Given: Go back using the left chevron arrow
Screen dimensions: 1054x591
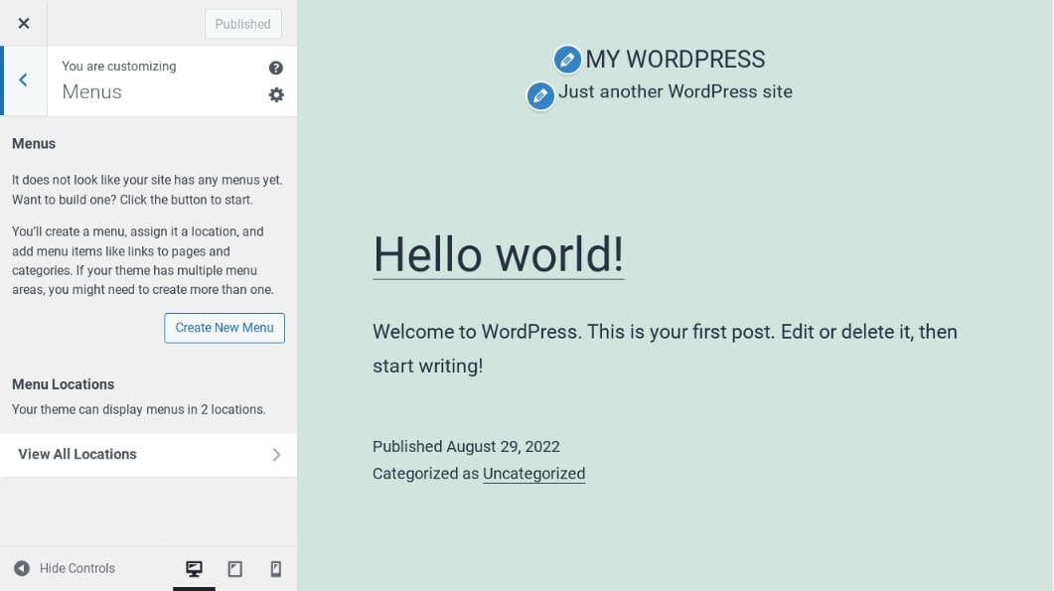Looking at the screenshot, I should coord(24,80).
